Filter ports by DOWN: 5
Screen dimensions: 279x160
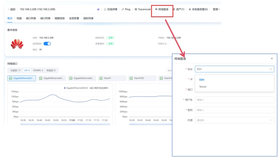pos(38,70)
